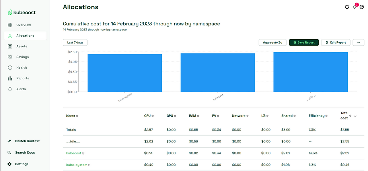The height and width of the screenshot is (171, 368).
Task: Click the $2.46 kube-system total cost
Action: 345,165
